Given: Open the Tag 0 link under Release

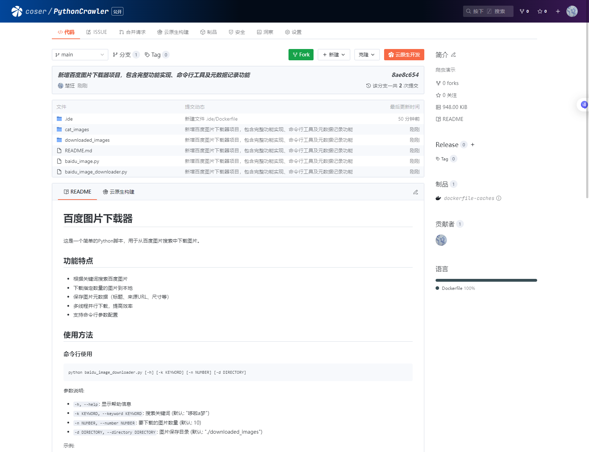Looking at the screenshot, I should [x=446, y=159].
